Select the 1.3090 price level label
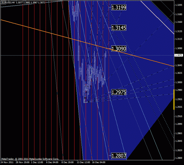 119,48
